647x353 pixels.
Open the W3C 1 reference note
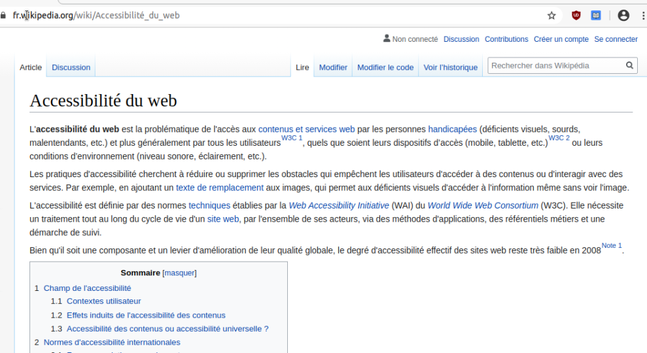292,138
